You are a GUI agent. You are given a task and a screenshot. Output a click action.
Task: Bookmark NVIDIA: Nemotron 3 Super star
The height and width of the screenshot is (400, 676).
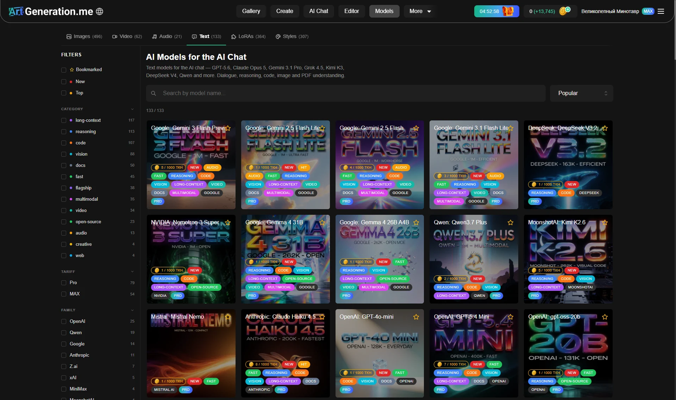(228, 223)
